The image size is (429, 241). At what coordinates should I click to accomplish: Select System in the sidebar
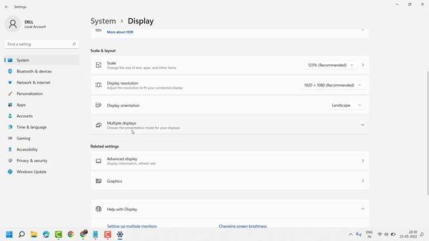click(x=42, y=60)
